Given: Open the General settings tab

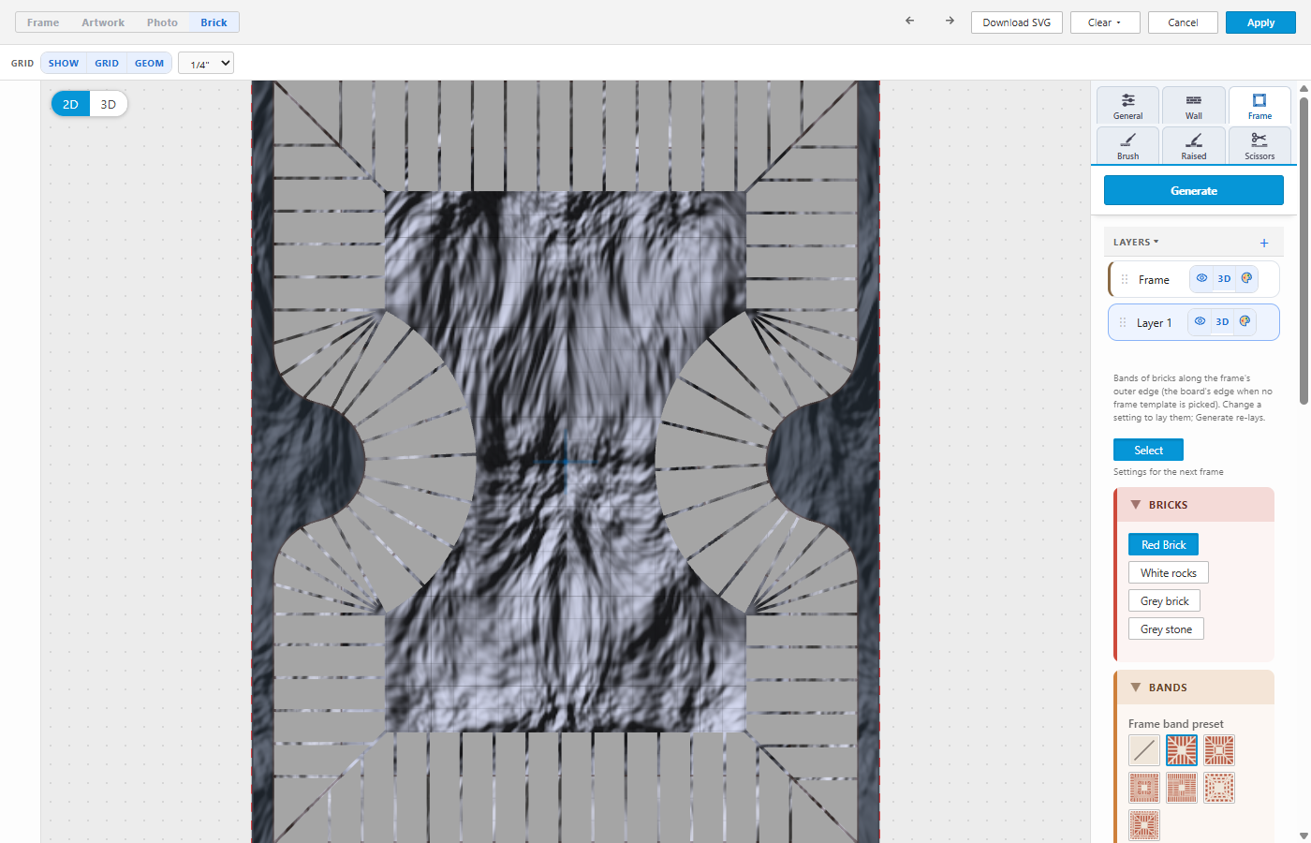Looking at the screenshot, I should (x=1128, y=106).
